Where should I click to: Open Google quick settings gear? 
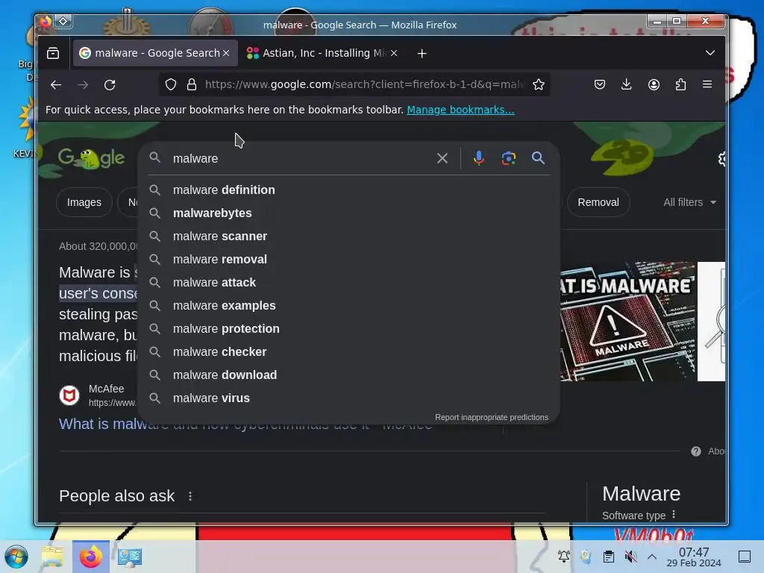(721, 159)
